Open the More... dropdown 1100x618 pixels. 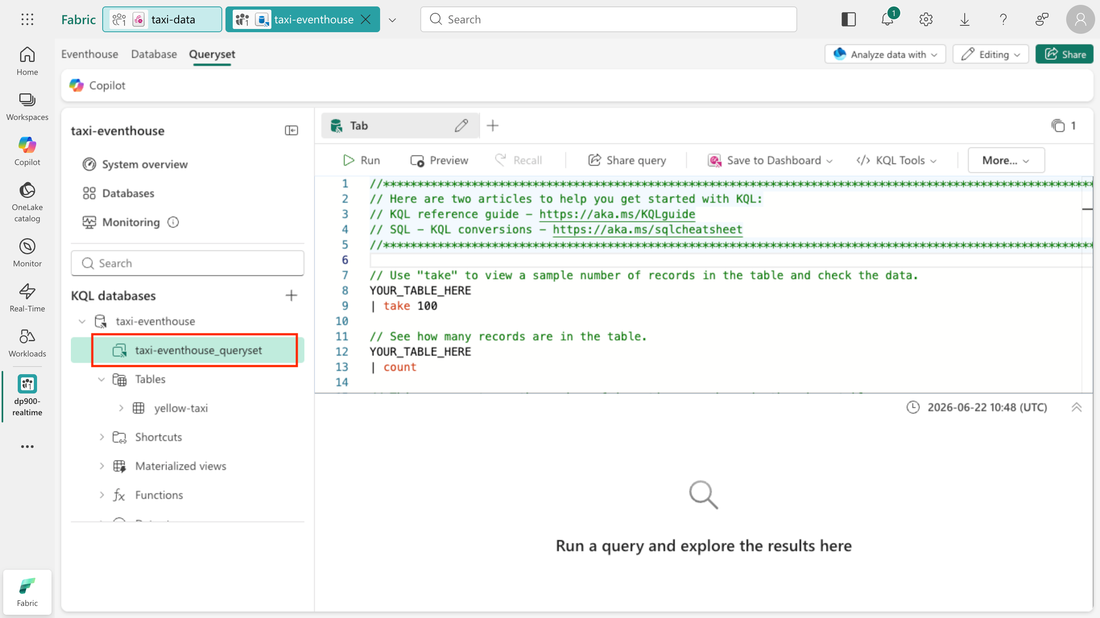coord(1006,160)
